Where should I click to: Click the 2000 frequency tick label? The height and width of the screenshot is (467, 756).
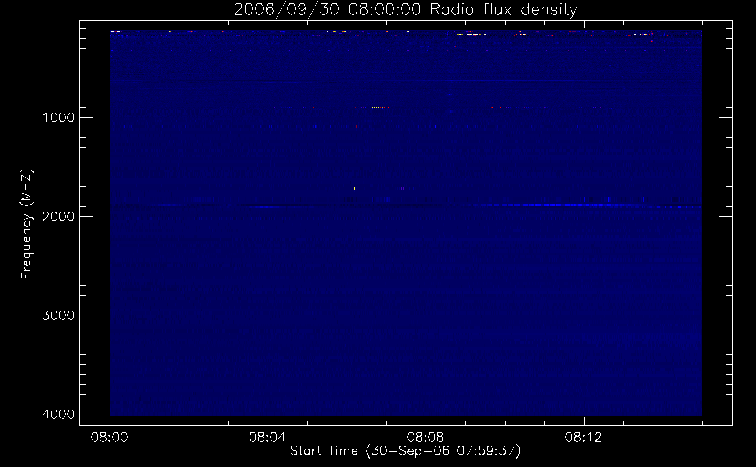(58, 216)
